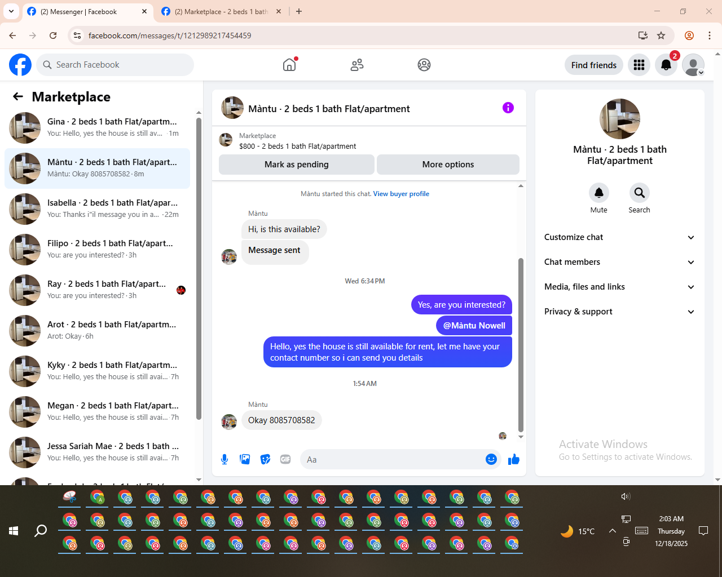Expand the Chat members section
The height and width of the screenshot is (577, 722).
[x=620, y=262]
